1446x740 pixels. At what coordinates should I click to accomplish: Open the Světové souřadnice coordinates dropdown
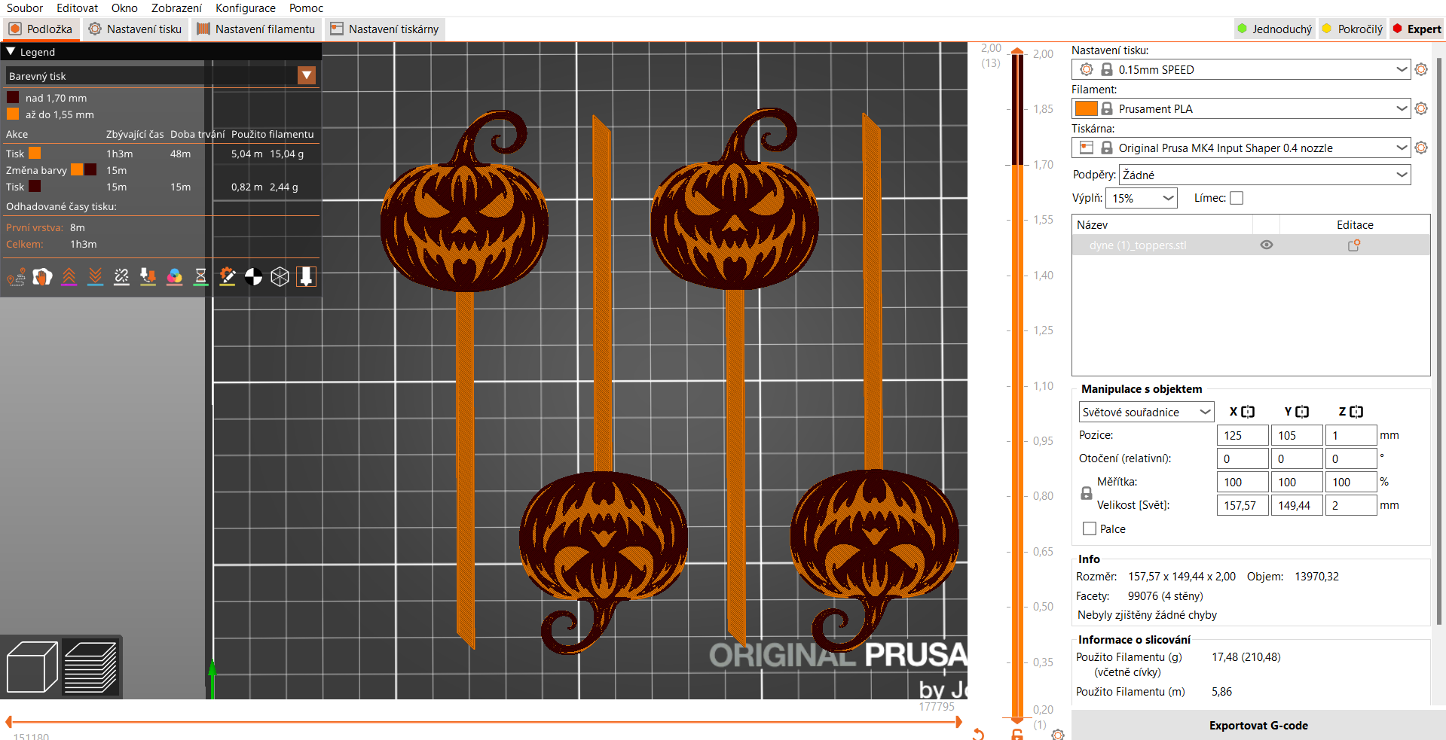click(1146, 412)
